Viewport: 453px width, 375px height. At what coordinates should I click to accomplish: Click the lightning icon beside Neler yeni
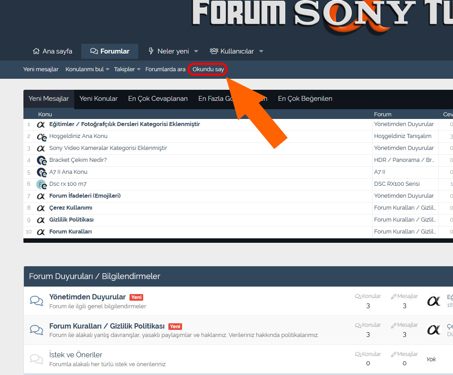(x=151, y=51)
